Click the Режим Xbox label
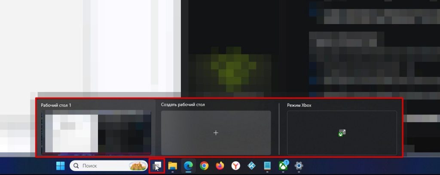Image resolution: width=440 pixels, height=175 pixels. 299,105
